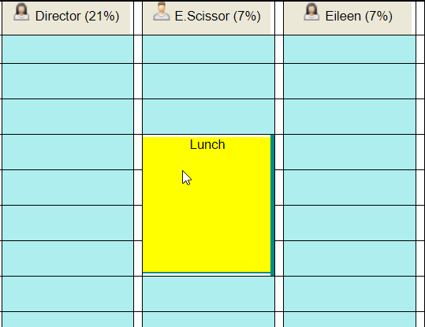Click the teal bar on Lunch block's right edge
This screenshot has height=327, width=425.
point(272,206)
